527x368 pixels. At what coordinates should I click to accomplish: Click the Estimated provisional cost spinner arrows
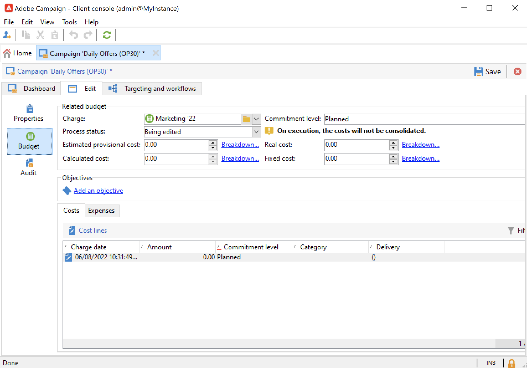(213, 145)
